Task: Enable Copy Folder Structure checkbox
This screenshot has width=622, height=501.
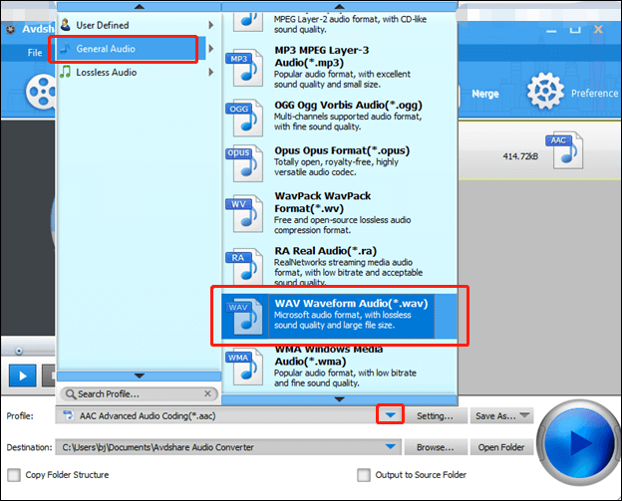Action: tap(14, 475)
